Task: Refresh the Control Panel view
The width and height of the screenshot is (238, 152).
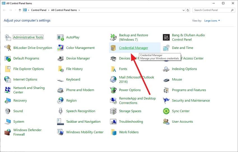Action: click(188, 10)
